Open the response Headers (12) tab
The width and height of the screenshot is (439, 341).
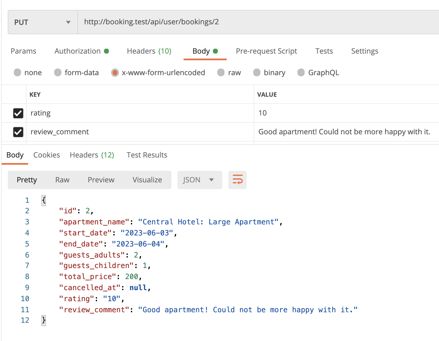[x=92, y=155]
